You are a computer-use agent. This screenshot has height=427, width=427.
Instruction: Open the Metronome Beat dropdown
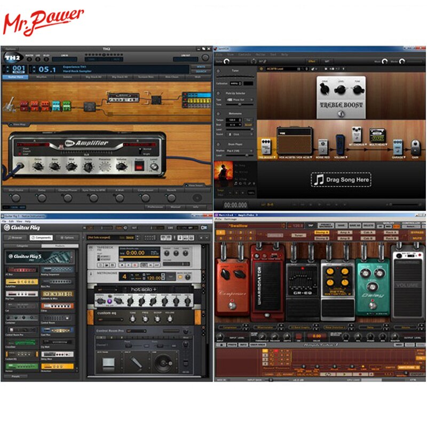[x=233, y=125]
